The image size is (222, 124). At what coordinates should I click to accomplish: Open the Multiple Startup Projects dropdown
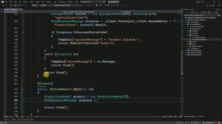coord(65,6)
